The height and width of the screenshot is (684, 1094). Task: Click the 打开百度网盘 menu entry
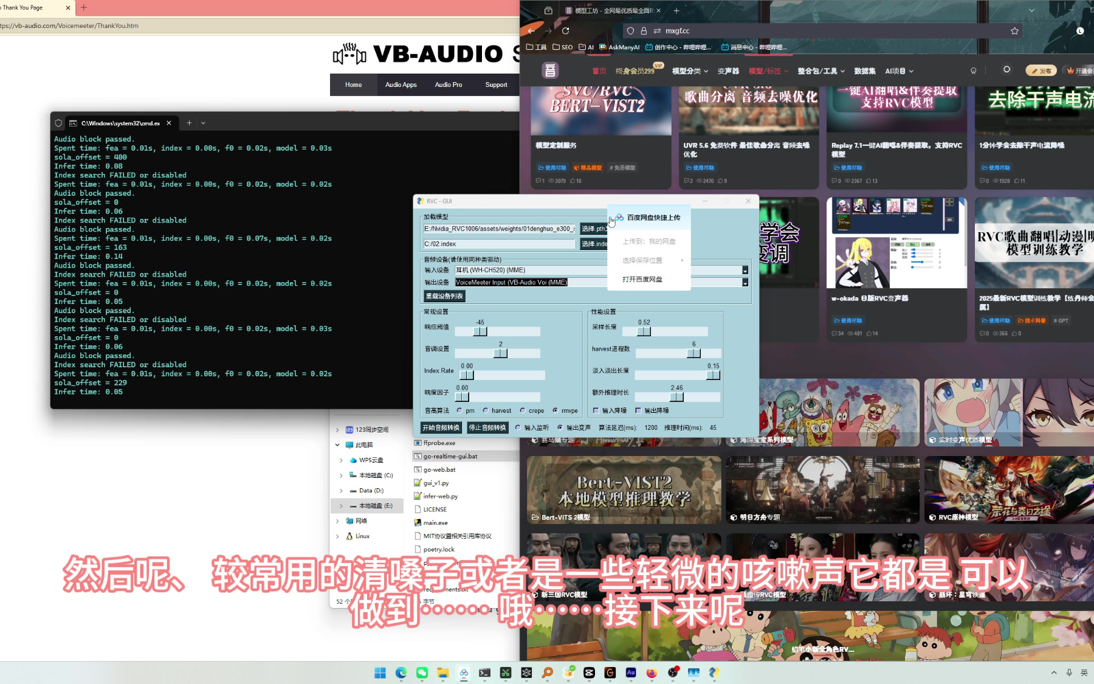(642, 279)
